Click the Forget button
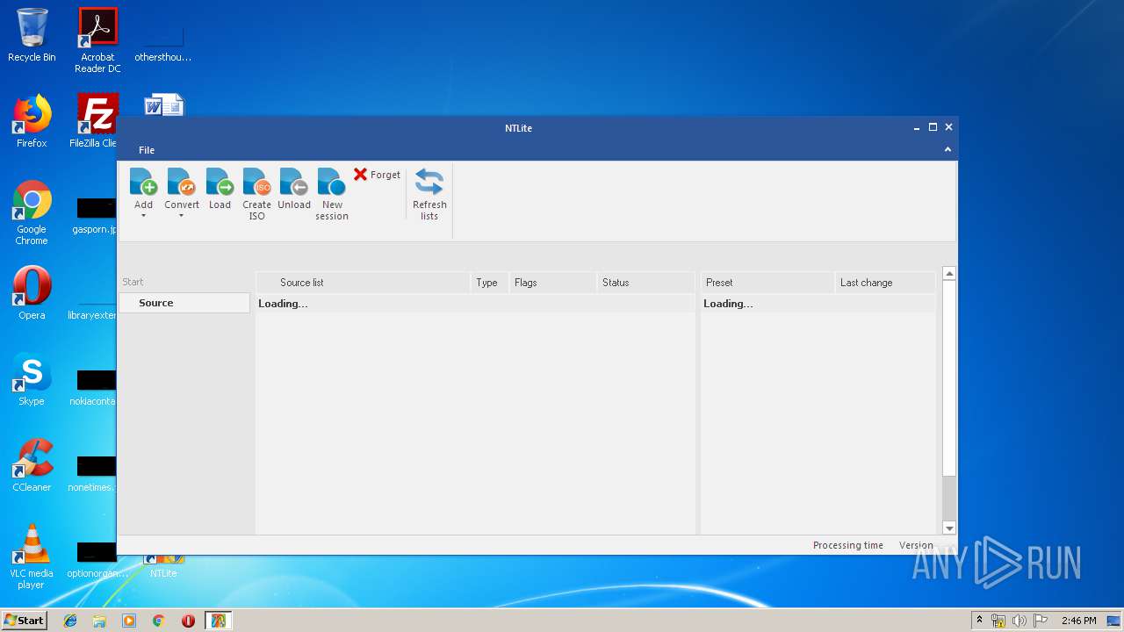 pos(377,175)
